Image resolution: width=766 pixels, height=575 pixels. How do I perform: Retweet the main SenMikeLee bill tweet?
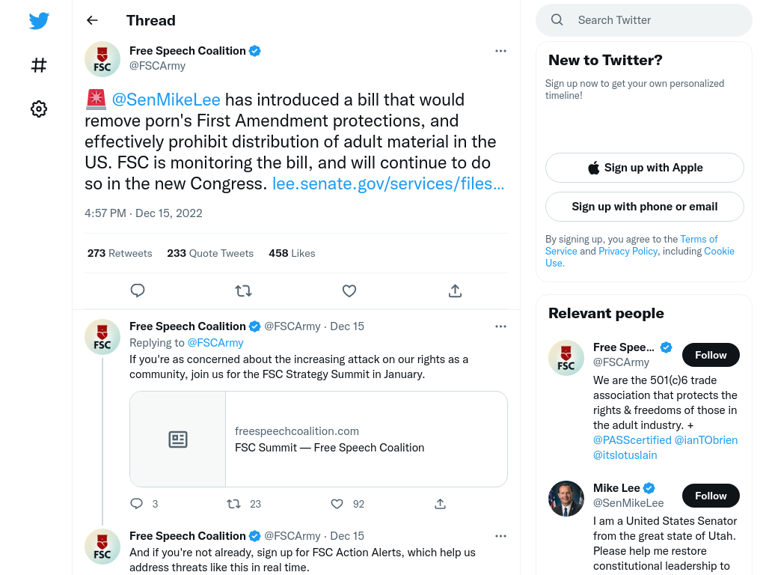point(243,291)
